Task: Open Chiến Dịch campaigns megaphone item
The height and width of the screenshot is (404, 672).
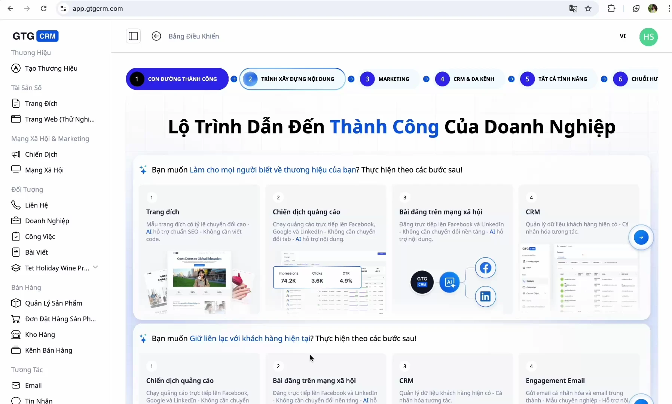Action: point(41,154)
